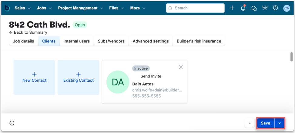295x133 pixels.
Task: Click the Buildertrend logo icon
Action: click(x=7, y=8)
